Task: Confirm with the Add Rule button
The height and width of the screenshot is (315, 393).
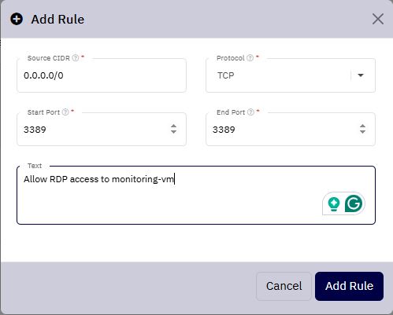Action: click(x=349, y=286)
